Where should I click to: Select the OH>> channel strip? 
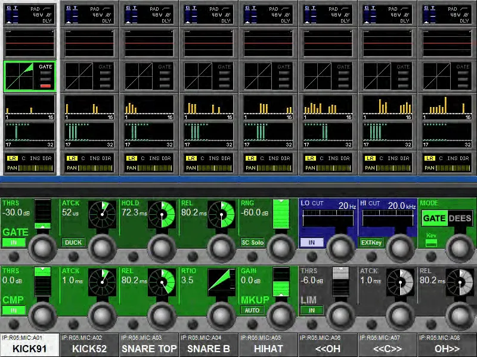point(447,345)
